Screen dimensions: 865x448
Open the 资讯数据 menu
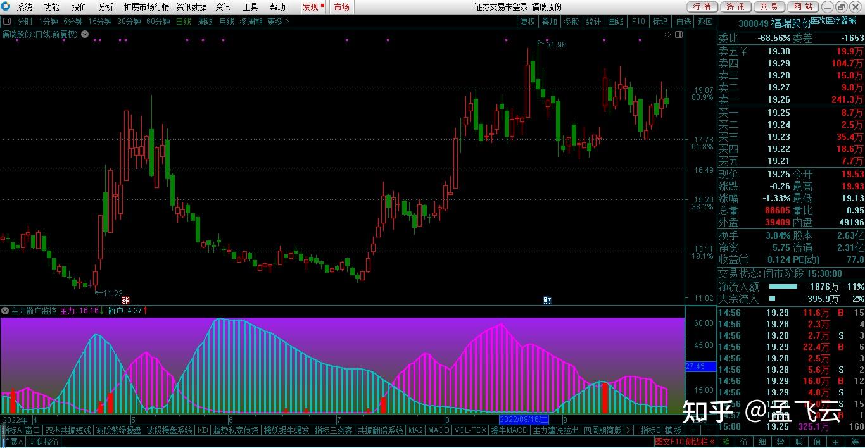(191, 7)
